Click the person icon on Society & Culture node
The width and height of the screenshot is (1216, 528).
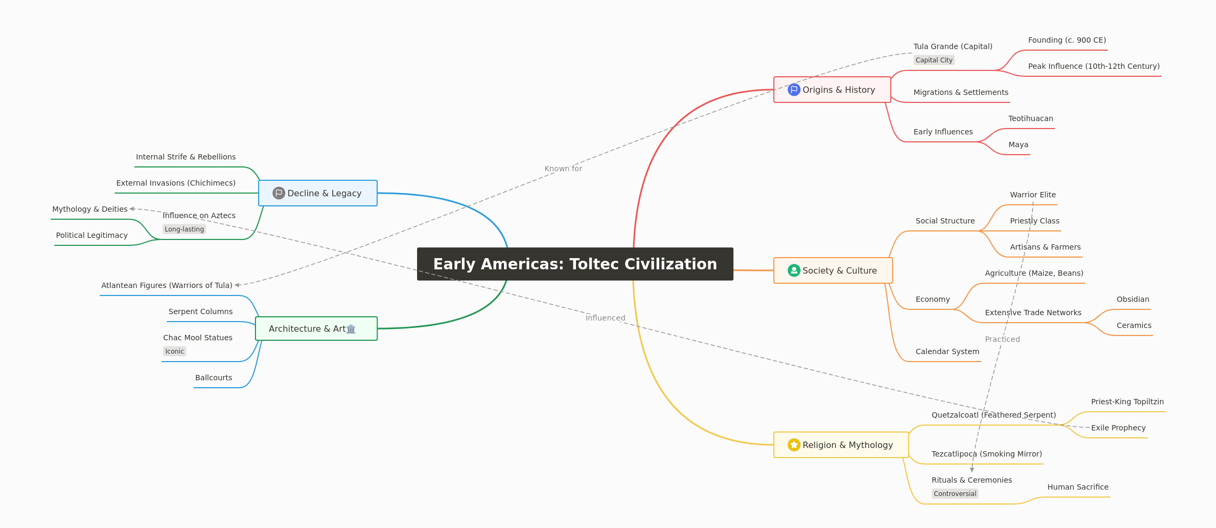pos(793,270)
